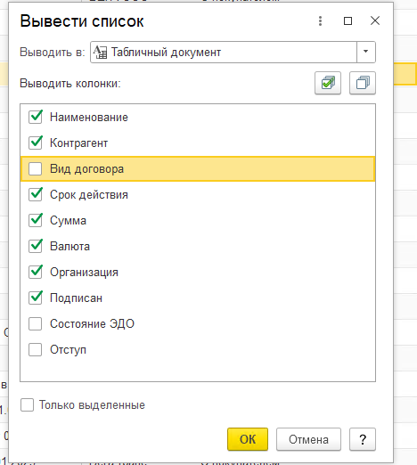Click the uncheck all columns icon

click(x=363, y=83)
